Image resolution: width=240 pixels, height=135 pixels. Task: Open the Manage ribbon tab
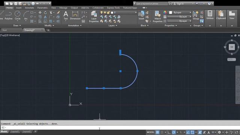point(63,8)
